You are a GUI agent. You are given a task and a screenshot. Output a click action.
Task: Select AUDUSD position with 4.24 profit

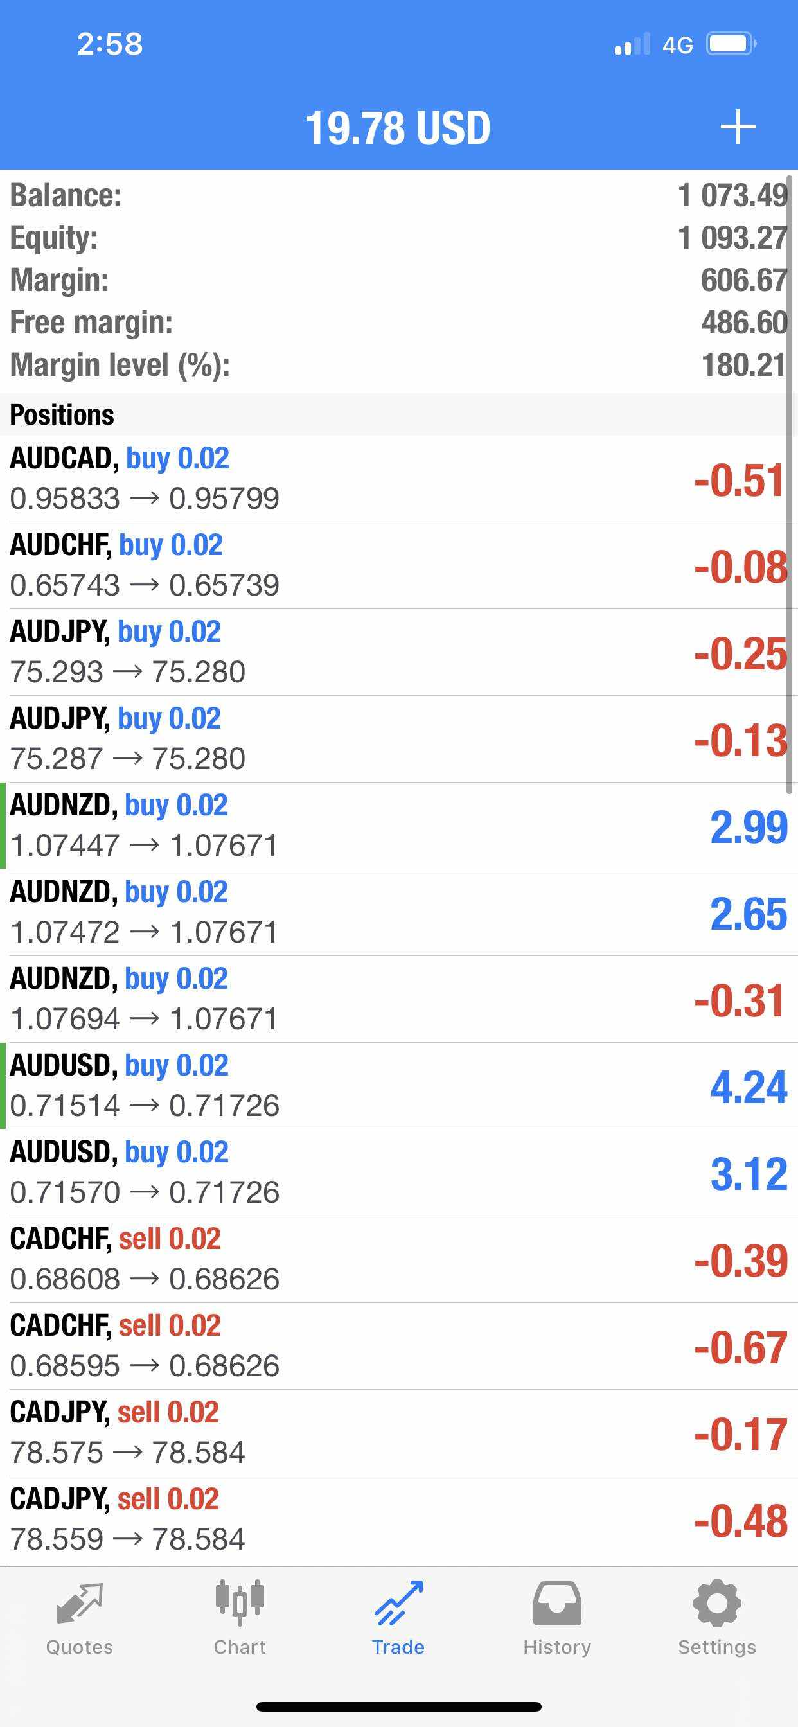pos(396,1085)
